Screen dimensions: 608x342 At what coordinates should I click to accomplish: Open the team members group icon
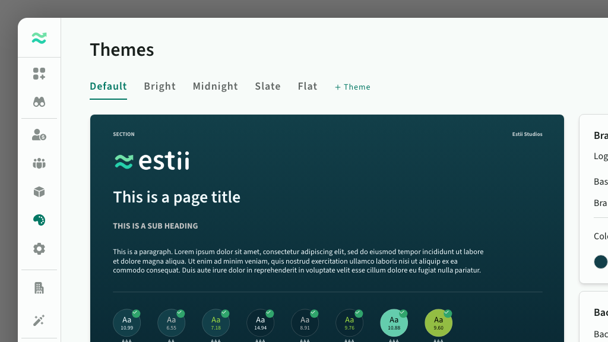(x=39, y=163)
